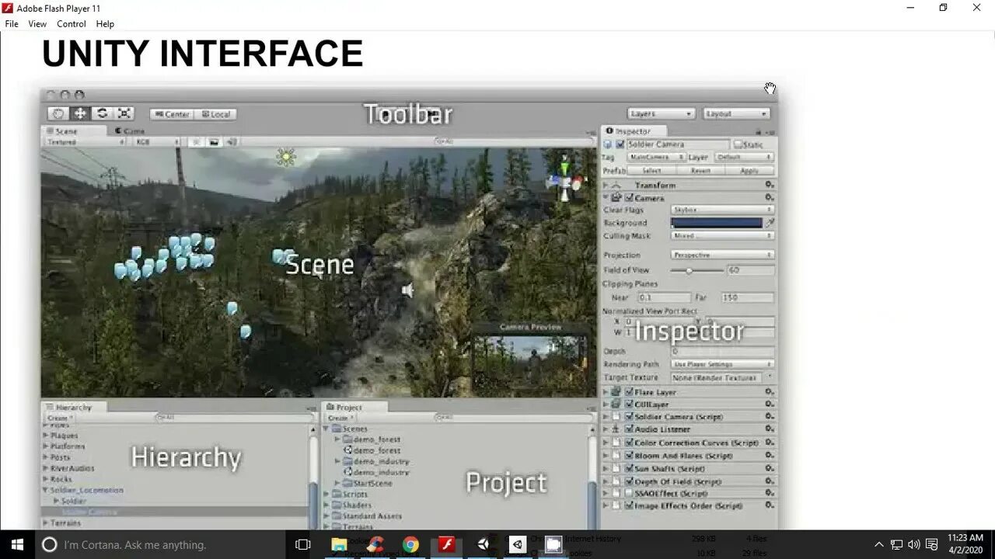Open the Layers dropdown

click(x=661, y=113)
